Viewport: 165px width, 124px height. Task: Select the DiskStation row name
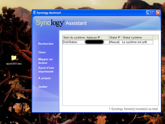(70, 42)
